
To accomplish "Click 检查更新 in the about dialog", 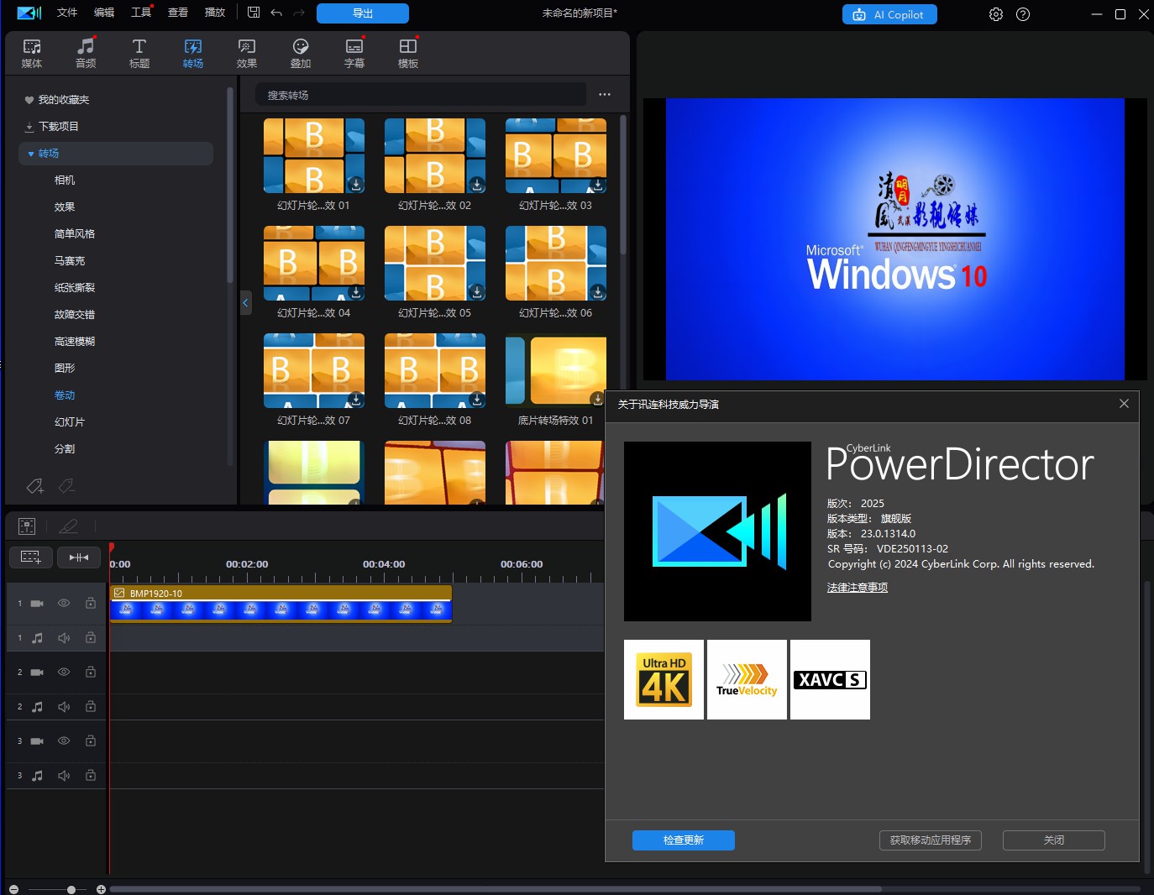I will pos(684,840).
